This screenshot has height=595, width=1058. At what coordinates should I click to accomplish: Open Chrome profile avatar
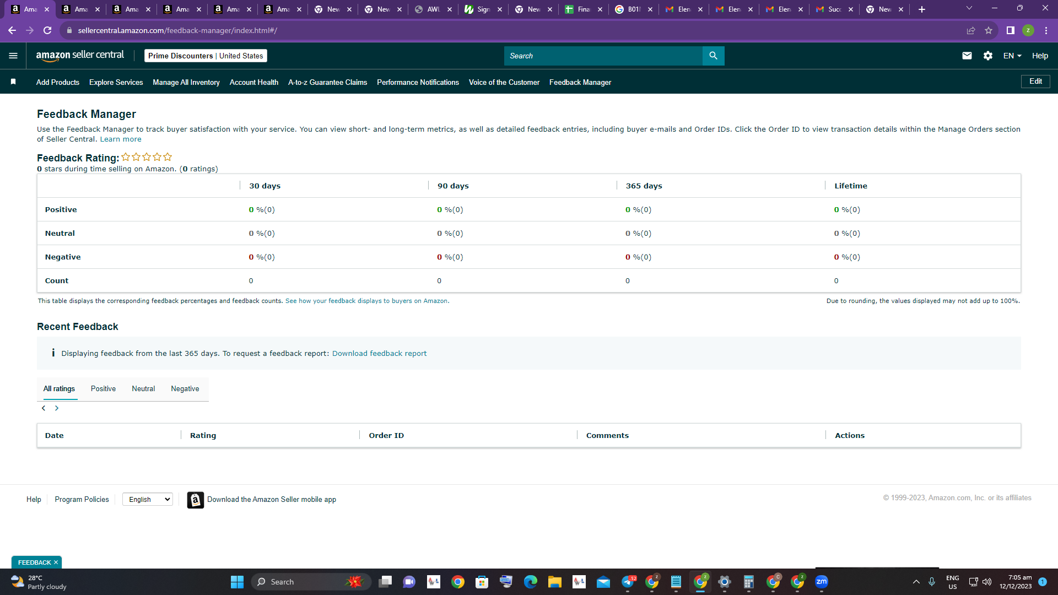click(1028, 30)
